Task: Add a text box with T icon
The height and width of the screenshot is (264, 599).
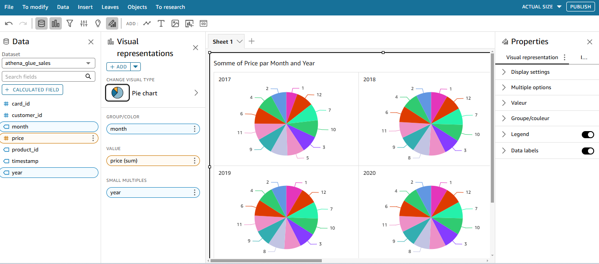Action: (161, 23)
